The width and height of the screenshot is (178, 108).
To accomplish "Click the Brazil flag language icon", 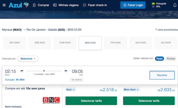I will coord(153,4).
